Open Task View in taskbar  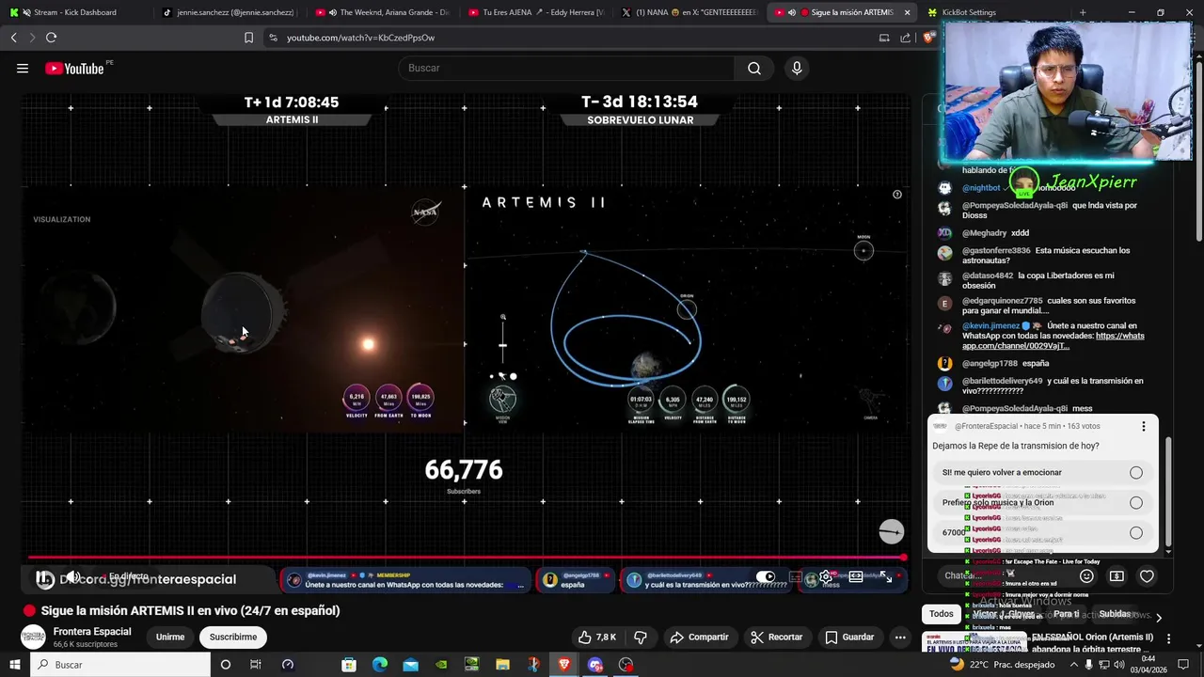[255, 665]
